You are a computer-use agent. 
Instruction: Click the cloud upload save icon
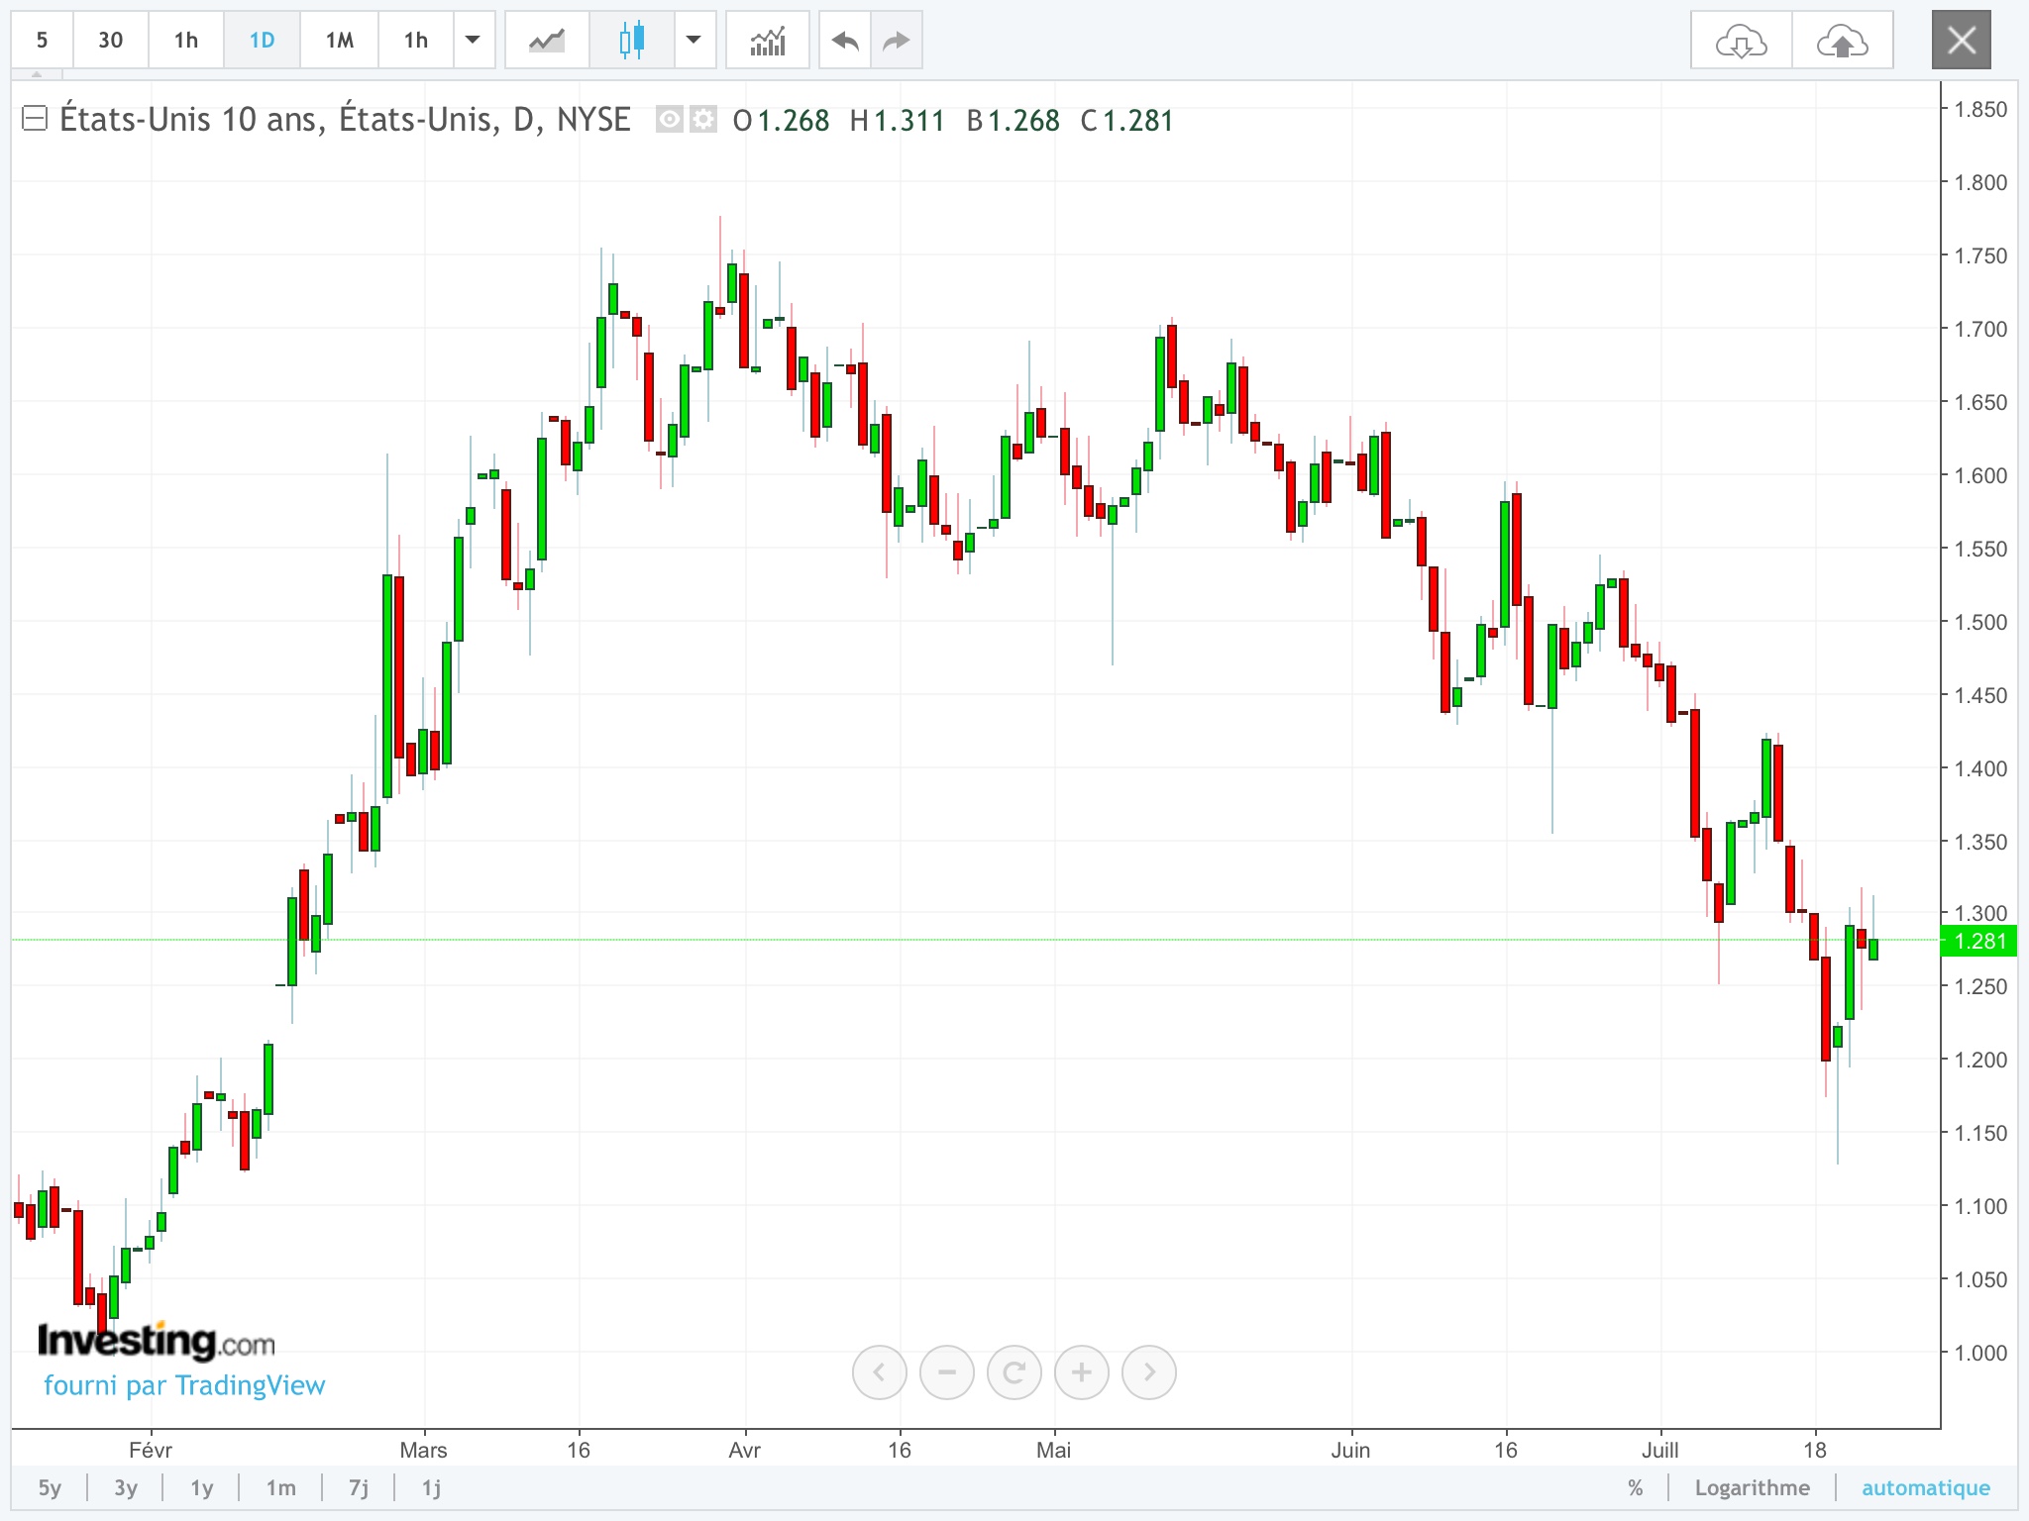coord(1843,41)
